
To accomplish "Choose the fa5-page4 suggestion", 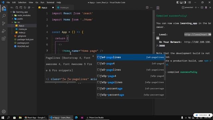I will [130, 64].
